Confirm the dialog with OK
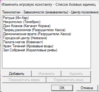99x92 pixels. 62,88
